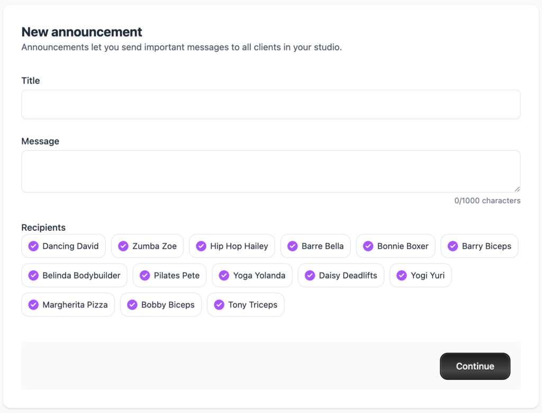Uncheck Pilates Pete recipient

(x=169, y=275)
